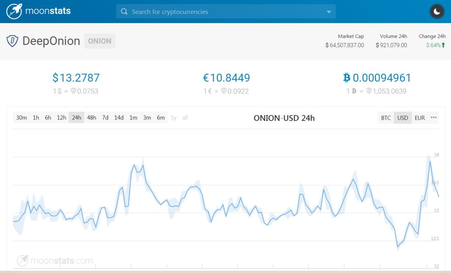Image resolution: width=451 pixels, height=273 pixels.
Task: Click the DeepOnion shield logo icon
Action: pyautogui.click(x=12, y=41)
